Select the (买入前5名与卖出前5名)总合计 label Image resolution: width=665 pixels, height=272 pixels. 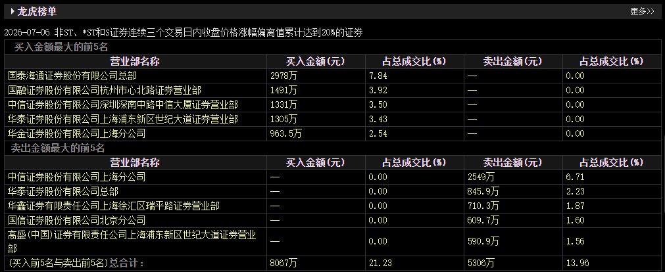pyautogui.click(x=77, y=263)
